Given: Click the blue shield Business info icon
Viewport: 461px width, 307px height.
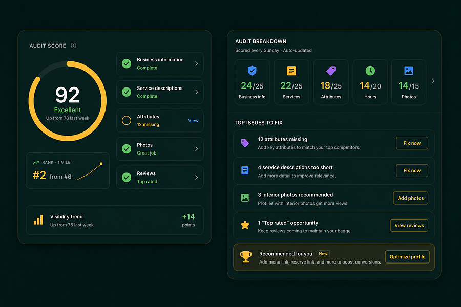Looking at the screenshot, I should pyautogui.click(x=252, y=71).
